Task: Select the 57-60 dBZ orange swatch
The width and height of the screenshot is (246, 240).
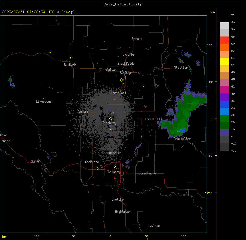Action: tap(224, 47)
